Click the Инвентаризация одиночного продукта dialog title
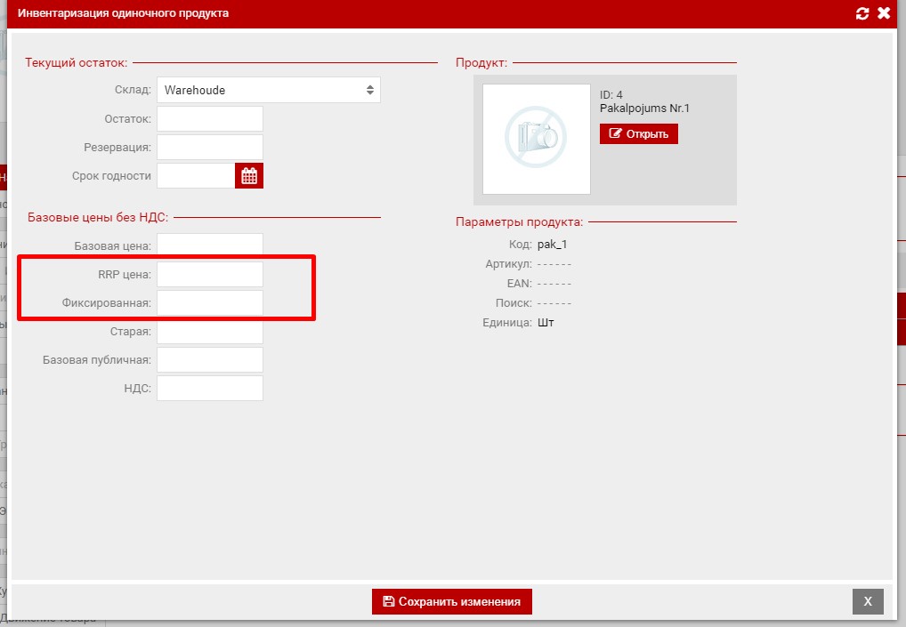Viewport: 906px width, 627px height. point(123,13)
